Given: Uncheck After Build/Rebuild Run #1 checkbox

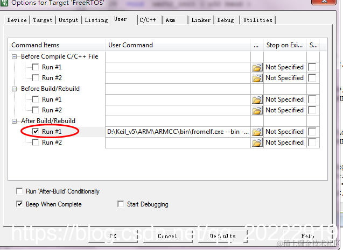Looking at the screenshot, I should pos(36,131).
